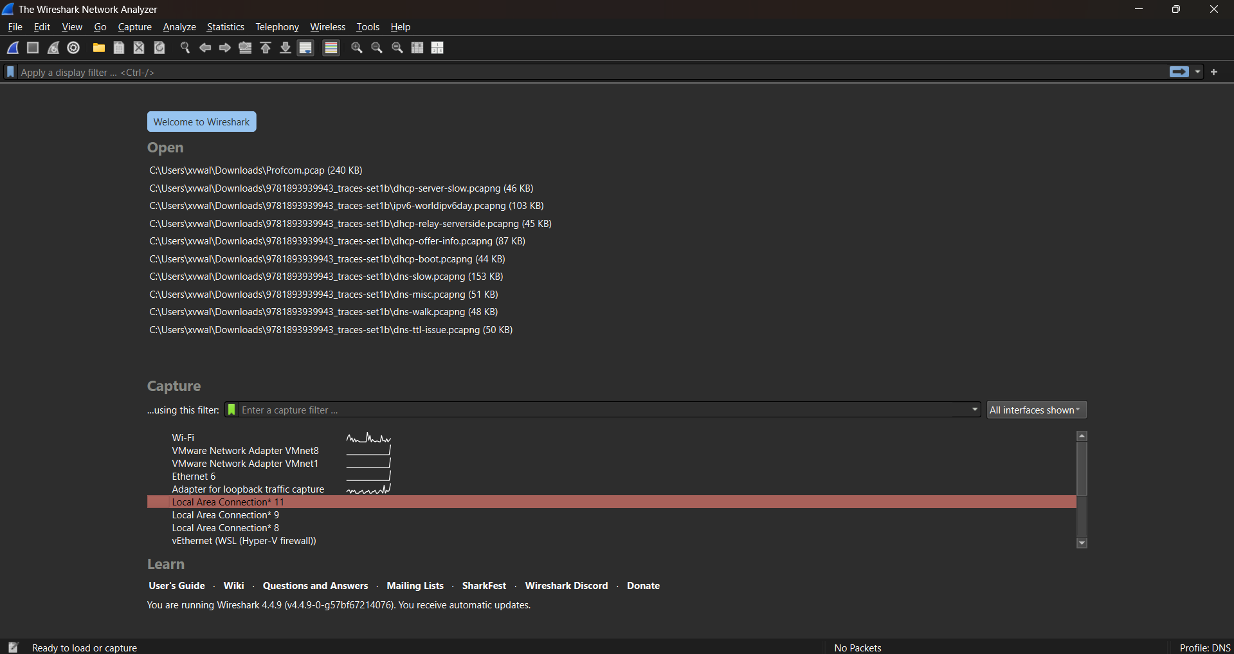The height and width of the screenshot is (654, 1234).
Task: Open recent file dhcp-server-slow.pcapng
Action: (341, 188)
